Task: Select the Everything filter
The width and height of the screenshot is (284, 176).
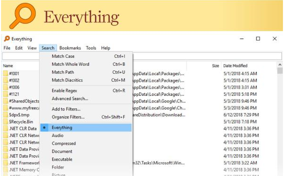Action: pyautogui.click(x=86, y=127)
